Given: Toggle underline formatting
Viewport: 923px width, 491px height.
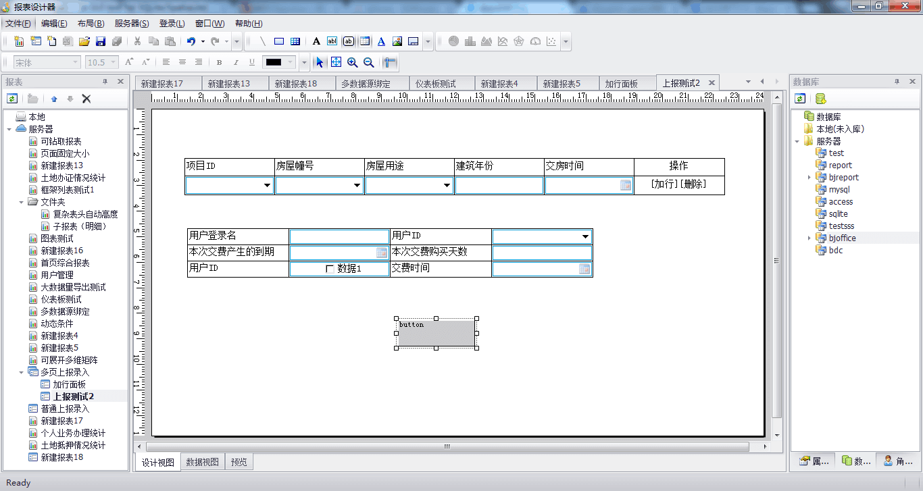Looking at the screenshot, I should click(252, 62).
